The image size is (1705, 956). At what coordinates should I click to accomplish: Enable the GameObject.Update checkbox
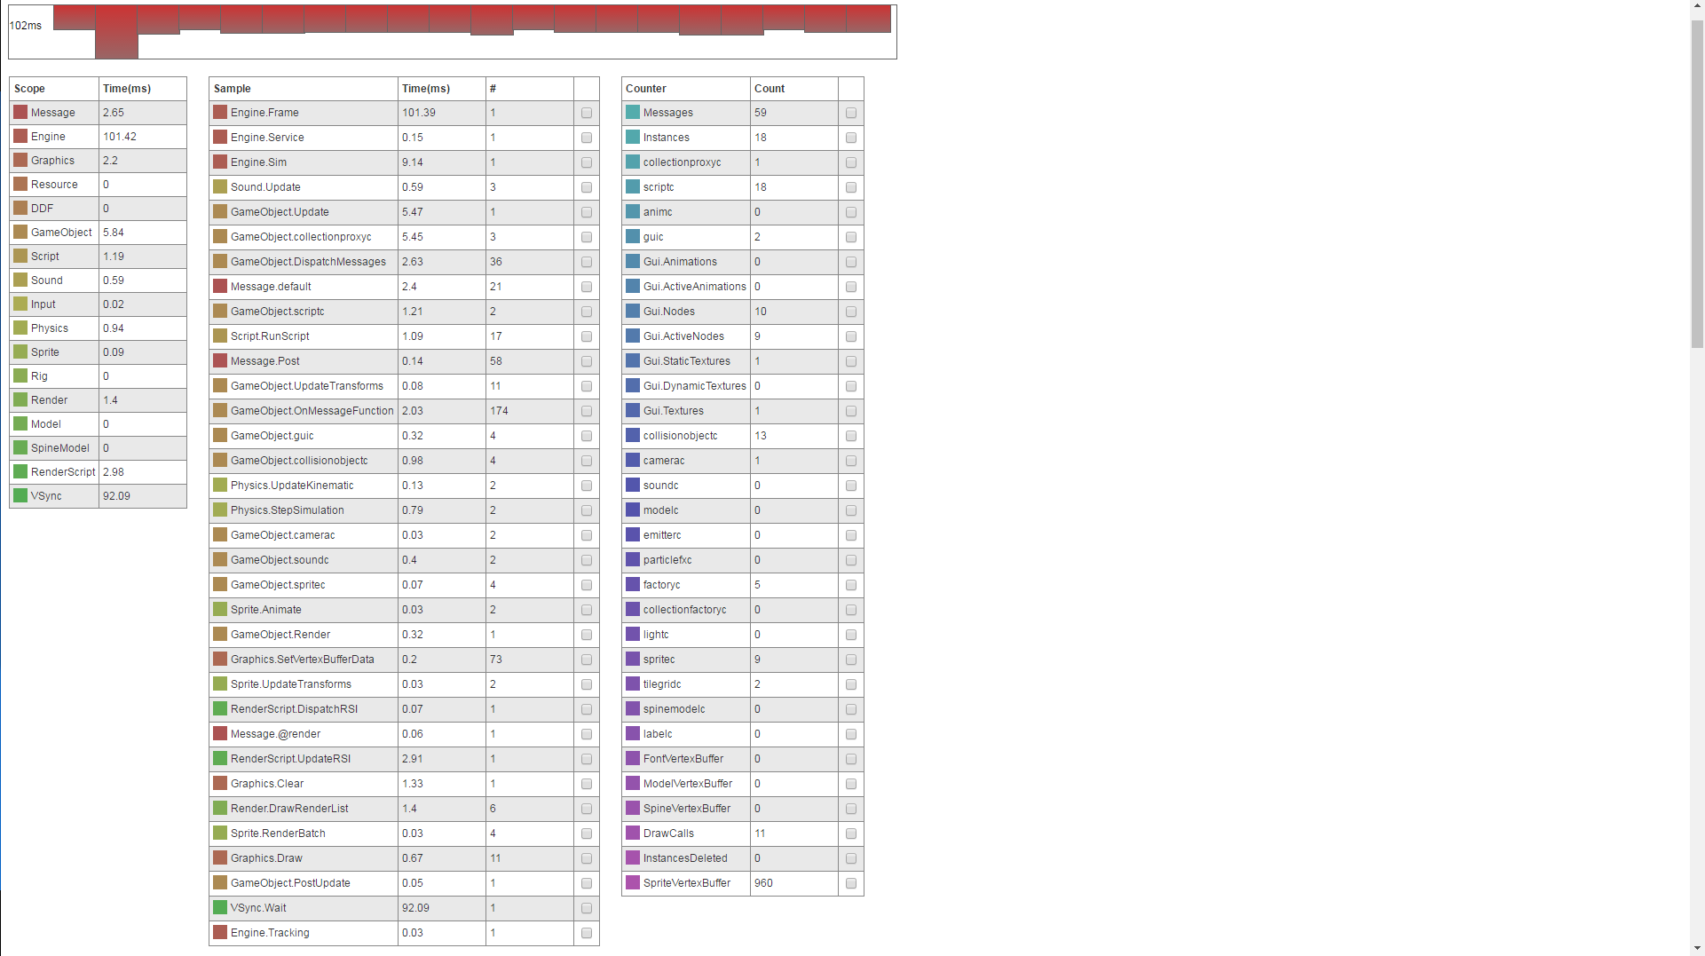587,212
